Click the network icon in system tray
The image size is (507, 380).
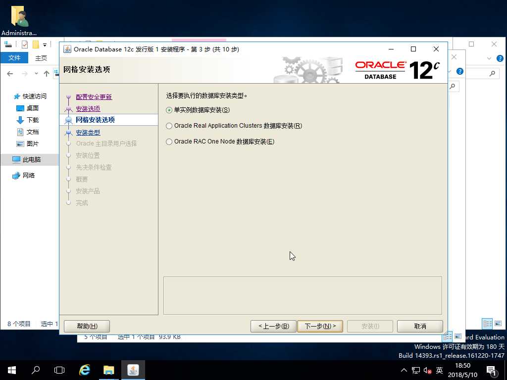point(416,370)
